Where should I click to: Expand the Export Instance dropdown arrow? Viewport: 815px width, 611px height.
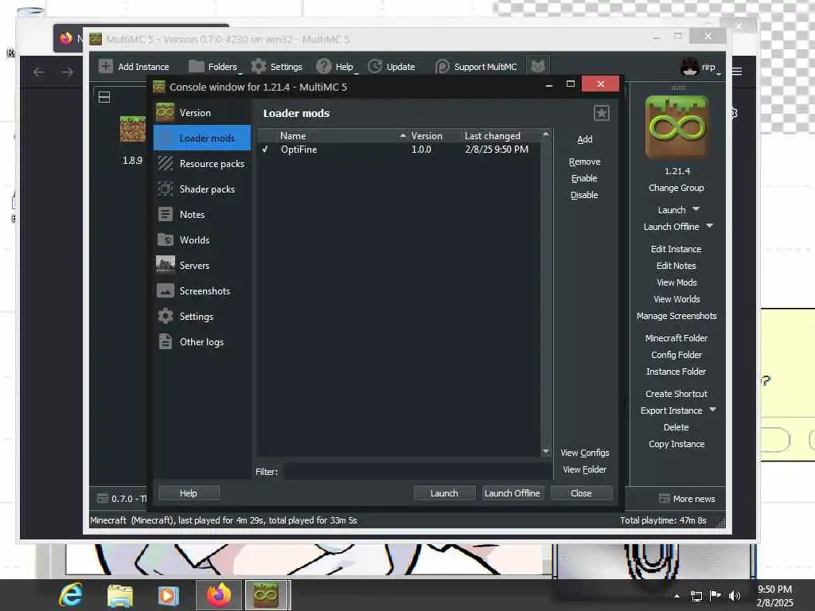712,410
